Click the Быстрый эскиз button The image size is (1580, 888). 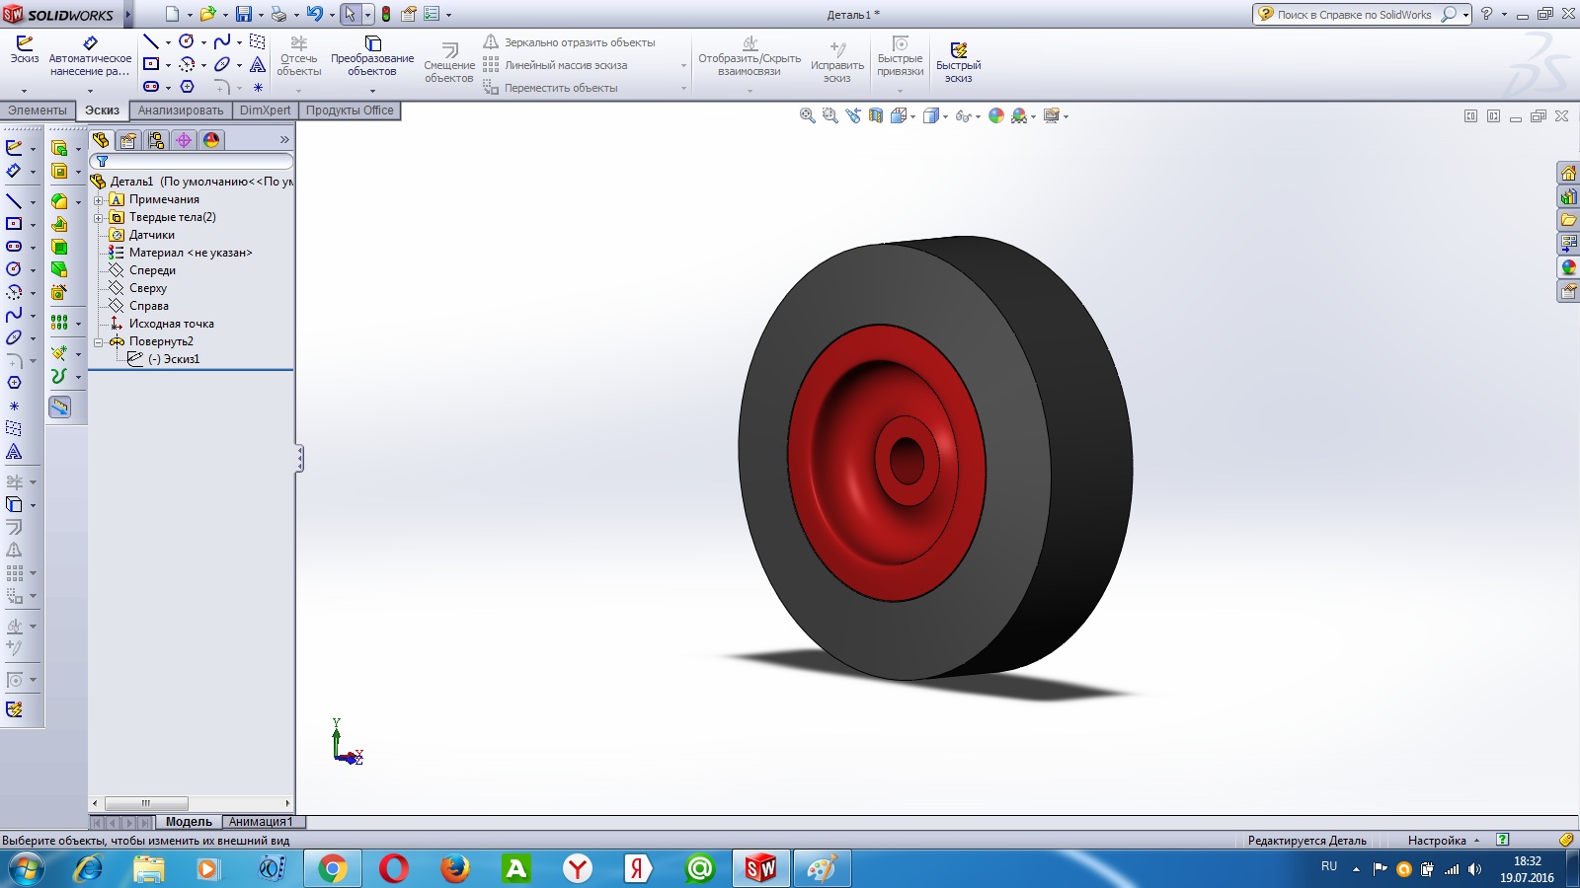tap(958, 60)
